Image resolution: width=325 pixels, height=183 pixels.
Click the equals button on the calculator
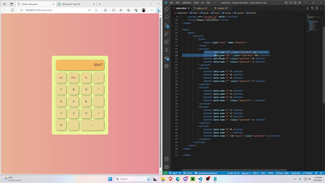tap(92, 125)
